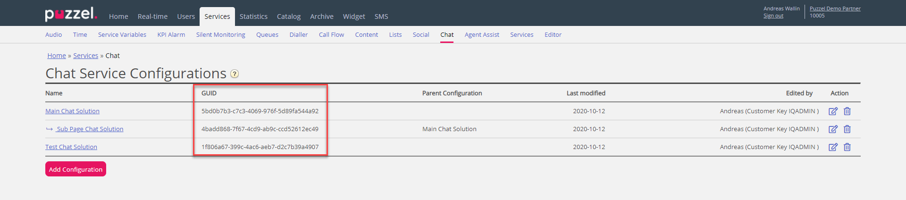Open the Main Chat Solution link
This screenshot has height=200, width=906.
[72, 111]
